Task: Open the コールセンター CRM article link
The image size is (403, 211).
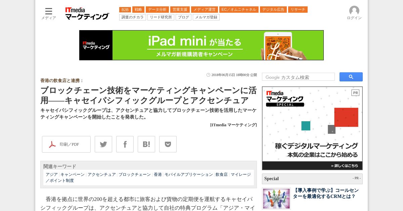Action: coord(326,193)
